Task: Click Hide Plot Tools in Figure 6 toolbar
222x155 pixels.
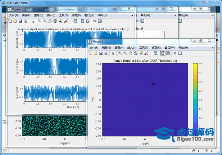Action: 175,53
